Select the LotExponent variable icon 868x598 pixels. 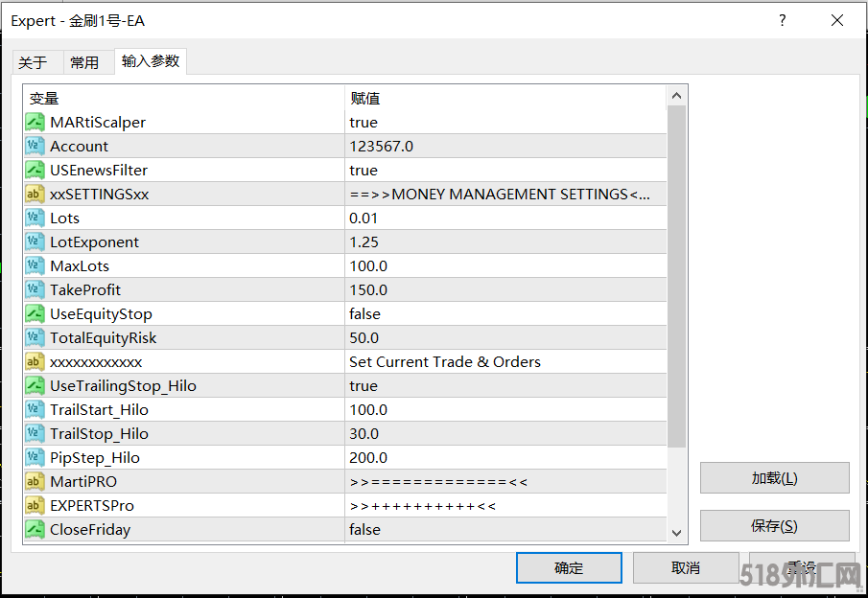click(35, 241)
